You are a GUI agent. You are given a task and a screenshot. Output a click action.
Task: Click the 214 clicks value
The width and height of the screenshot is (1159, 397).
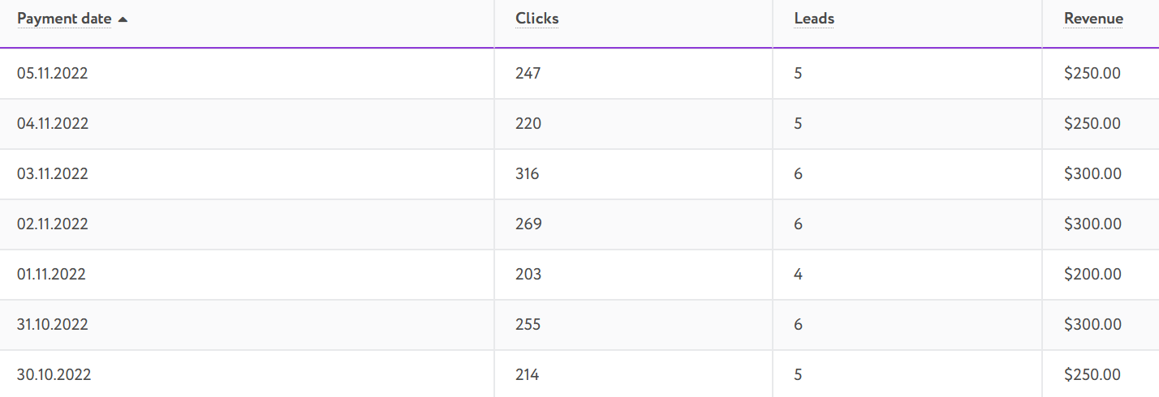pyautogui.click(x=527, y=375)
